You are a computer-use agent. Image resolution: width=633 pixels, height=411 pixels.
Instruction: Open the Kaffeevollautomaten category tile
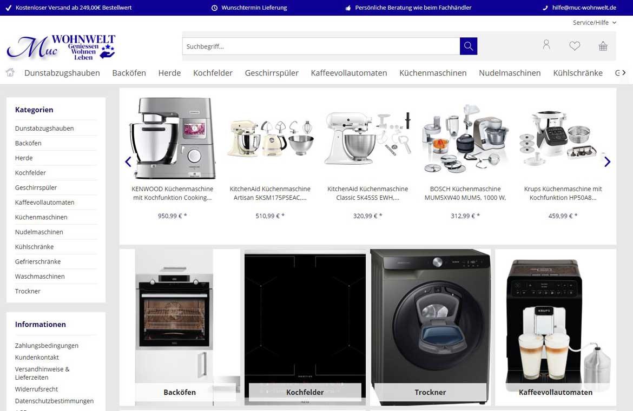coord(556,327)
